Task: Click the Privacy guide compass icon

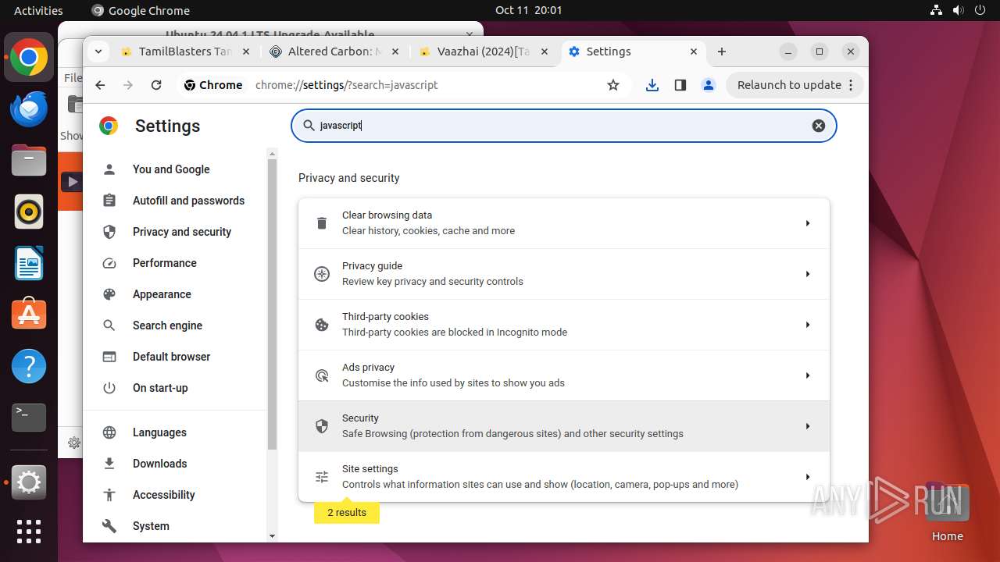Action: pyautogui.click(x=322, y=274)
